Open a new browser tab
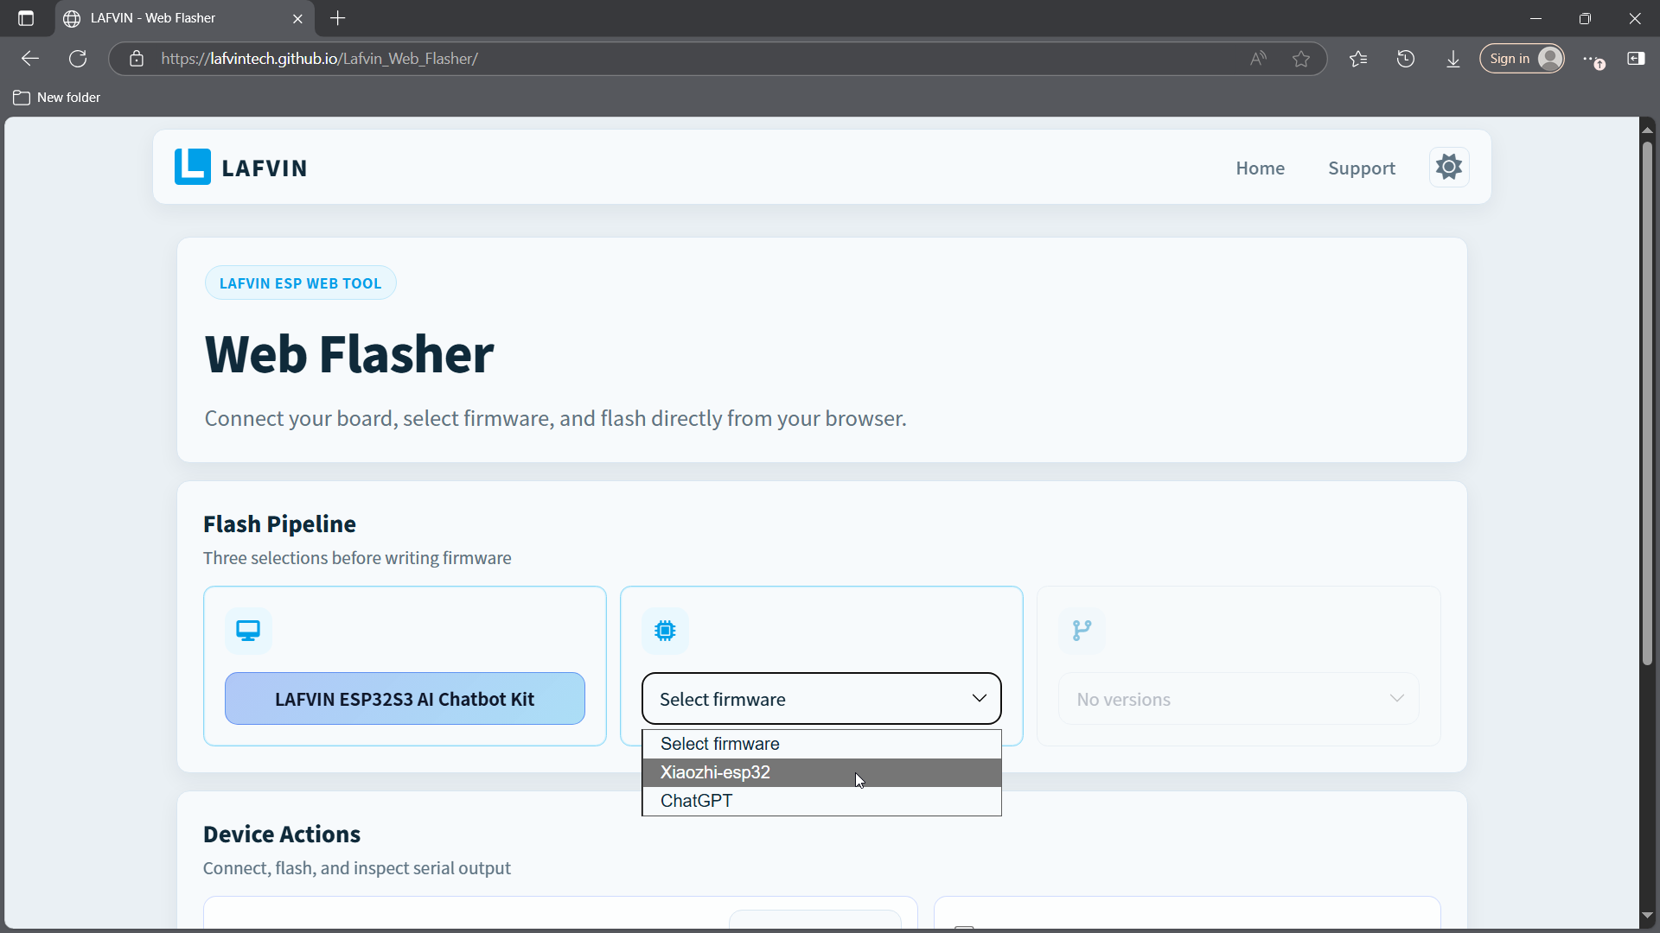The width and height of the screenshot is (1660, 933). [338, 18]
